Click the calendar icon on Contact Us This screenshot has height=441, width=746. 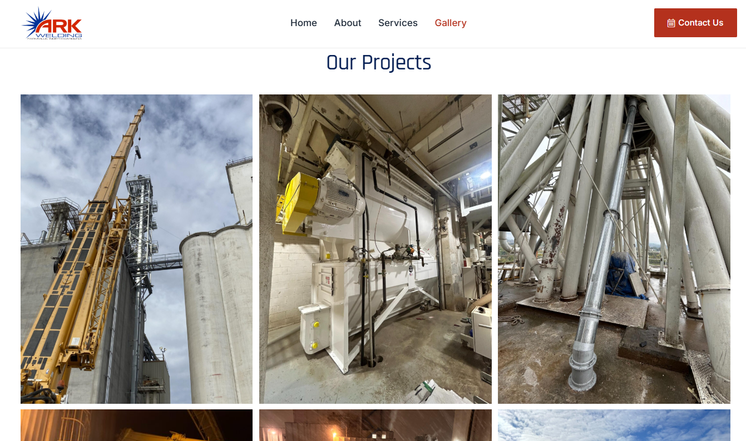click(x=671, y=23)
